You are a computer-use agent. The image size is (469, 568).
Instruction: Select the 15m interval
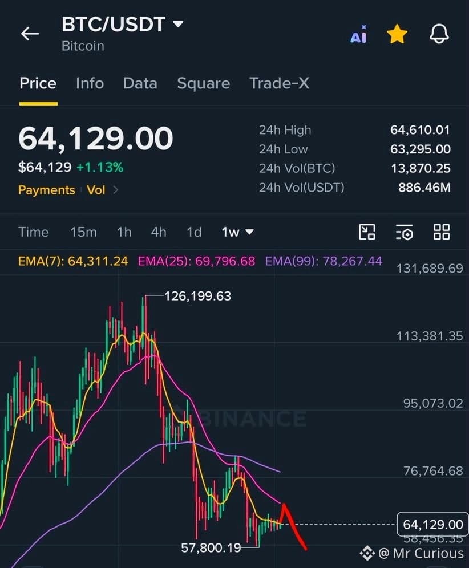click(83, 232)
